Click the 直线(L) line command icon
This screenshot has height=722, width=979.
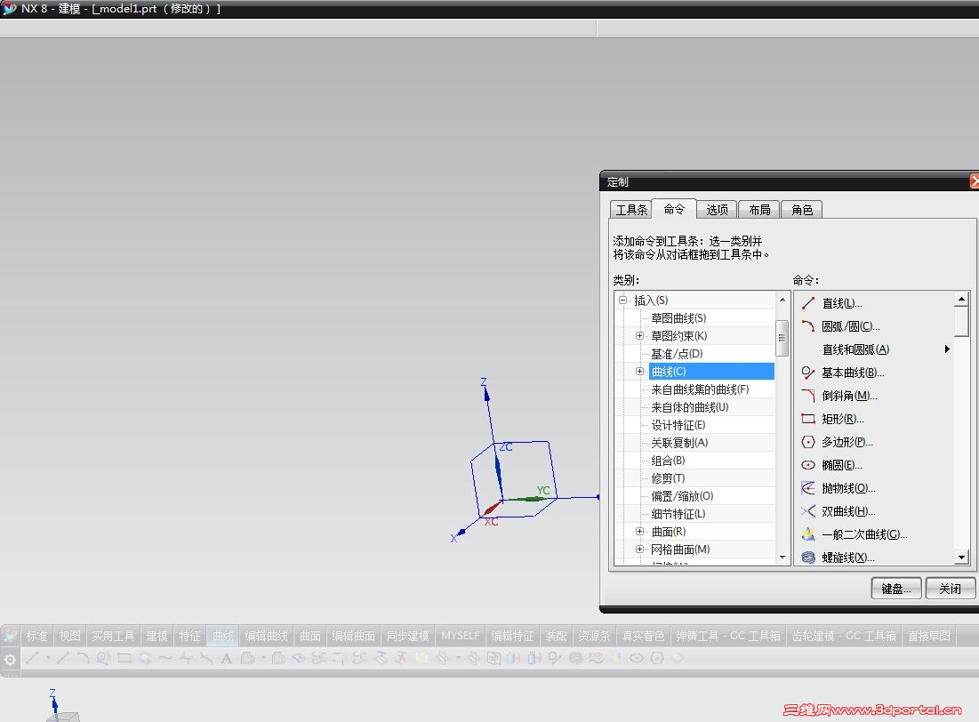point(808,303)
